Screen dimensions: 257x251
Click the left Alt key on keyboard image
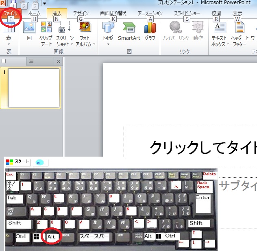click(x=52, y=237)
